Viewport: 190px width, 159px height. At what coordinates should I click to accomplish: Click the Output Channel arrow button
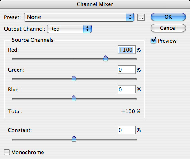(87, 29)
